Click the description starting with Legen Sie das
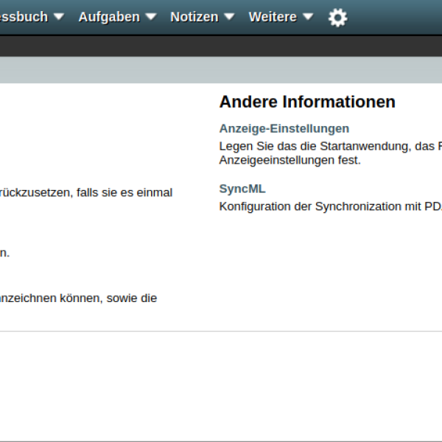Screen dimensions: 442x442 tap(330, 147)
